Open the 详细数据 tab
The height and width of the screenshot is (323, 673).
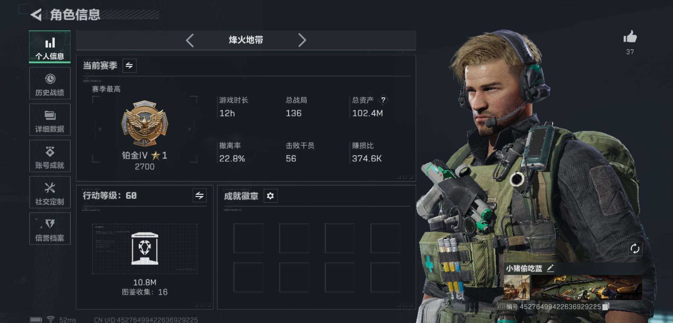pyautogui.click(x=50, y=120)
